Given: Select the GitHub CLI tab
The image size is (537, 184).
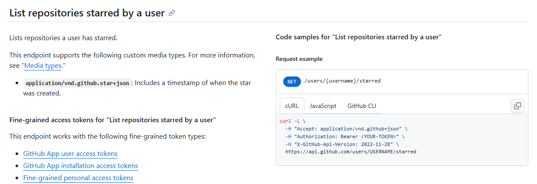Looking at the screenshot, I should [361, 106].
